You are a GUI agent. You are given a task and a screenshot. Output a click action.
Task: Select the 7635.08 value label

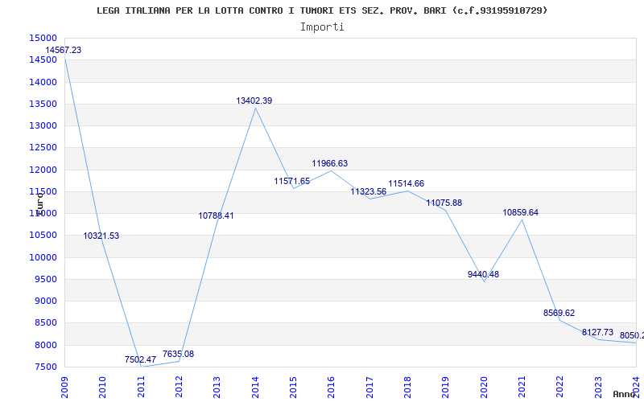(x=178, y=354)
